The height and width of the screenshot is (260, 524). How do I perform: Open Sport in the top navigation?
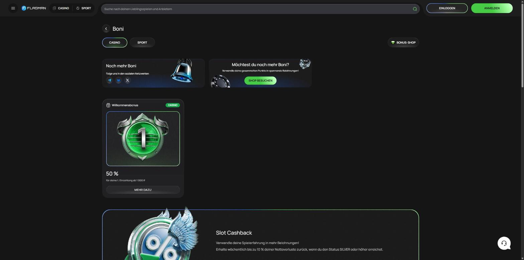pos(84,8)
